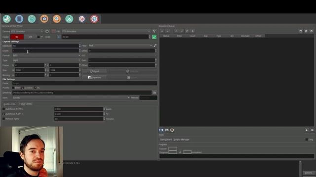Click the Reset frame button
This screenshot has width=316, height=177.
pos(94,71)
